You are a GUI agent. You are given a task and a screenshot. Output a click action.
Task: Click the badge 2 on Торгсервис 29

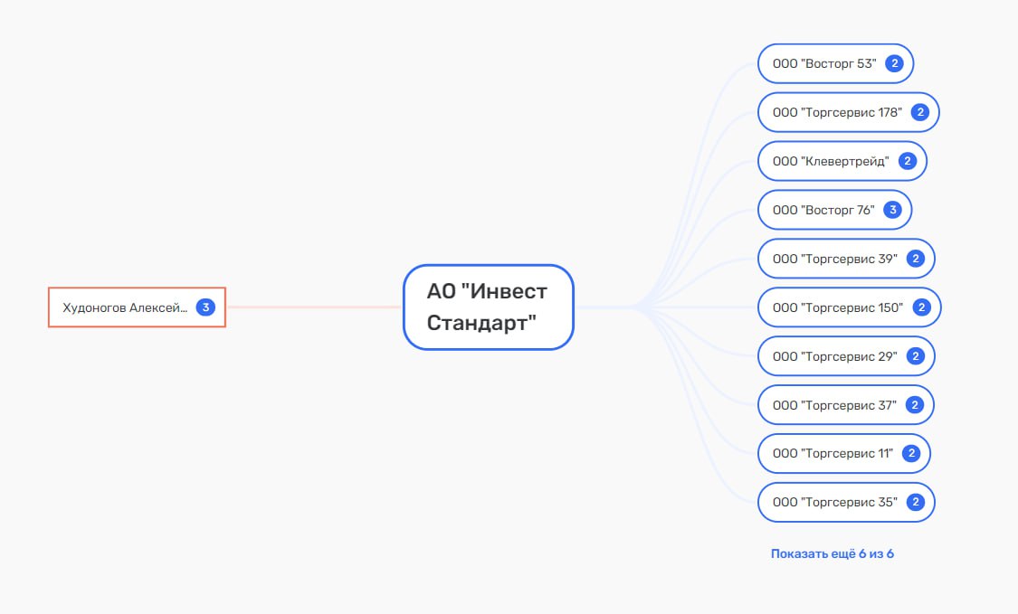pos(915,356)
